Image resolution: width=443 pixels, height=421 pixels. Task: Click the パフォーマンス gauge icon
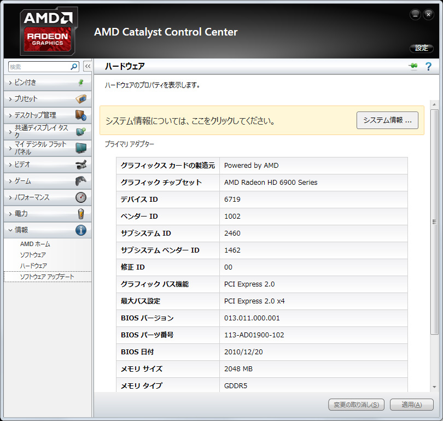click(x=81, y=197)
